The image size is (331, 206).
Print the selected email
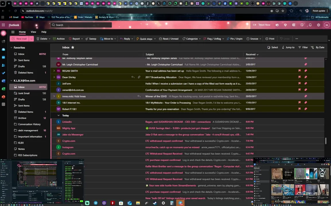point(270,39)
